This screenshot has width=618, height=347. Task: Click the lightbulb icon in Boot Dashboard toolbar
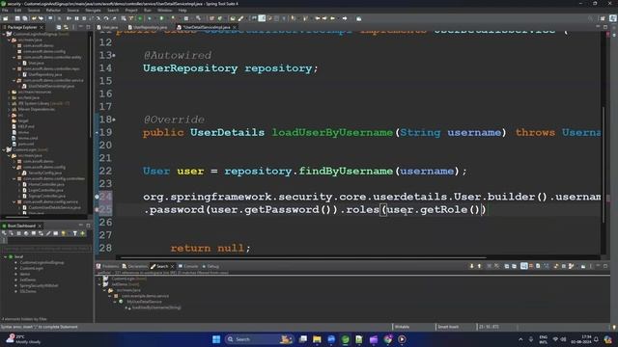64,233
